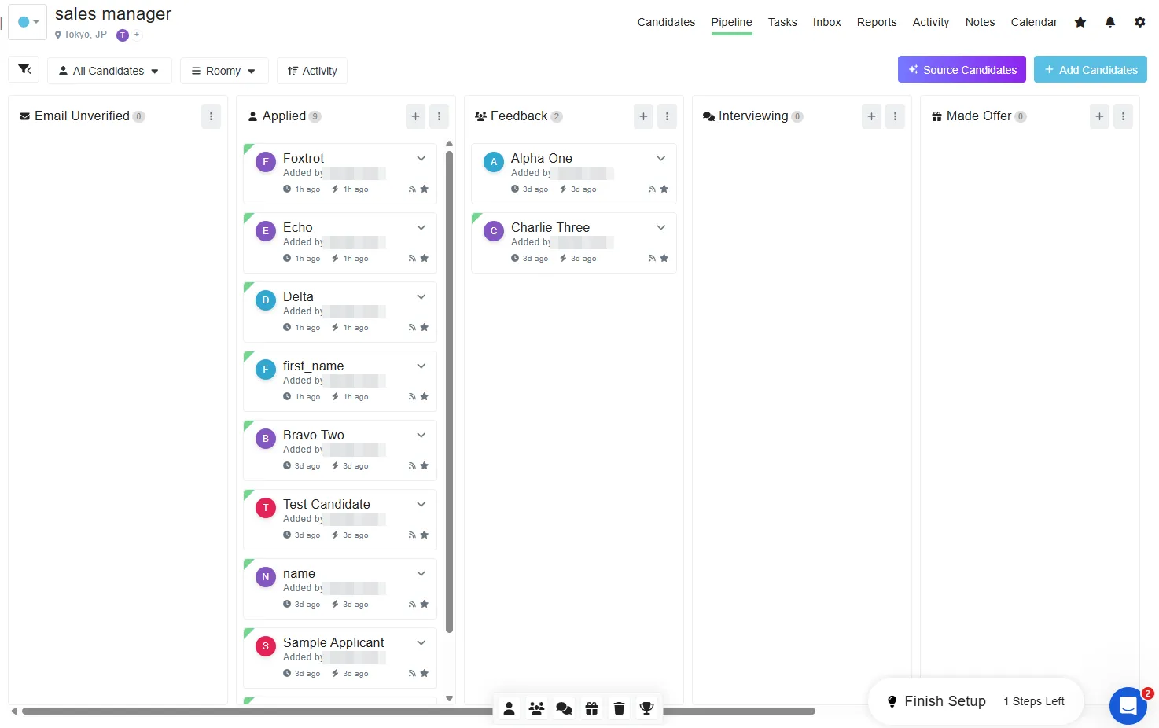Viewport: 1159px width, 728px height.
Task: Open the Sample Applicant candidate name
Action: [333, 642]
